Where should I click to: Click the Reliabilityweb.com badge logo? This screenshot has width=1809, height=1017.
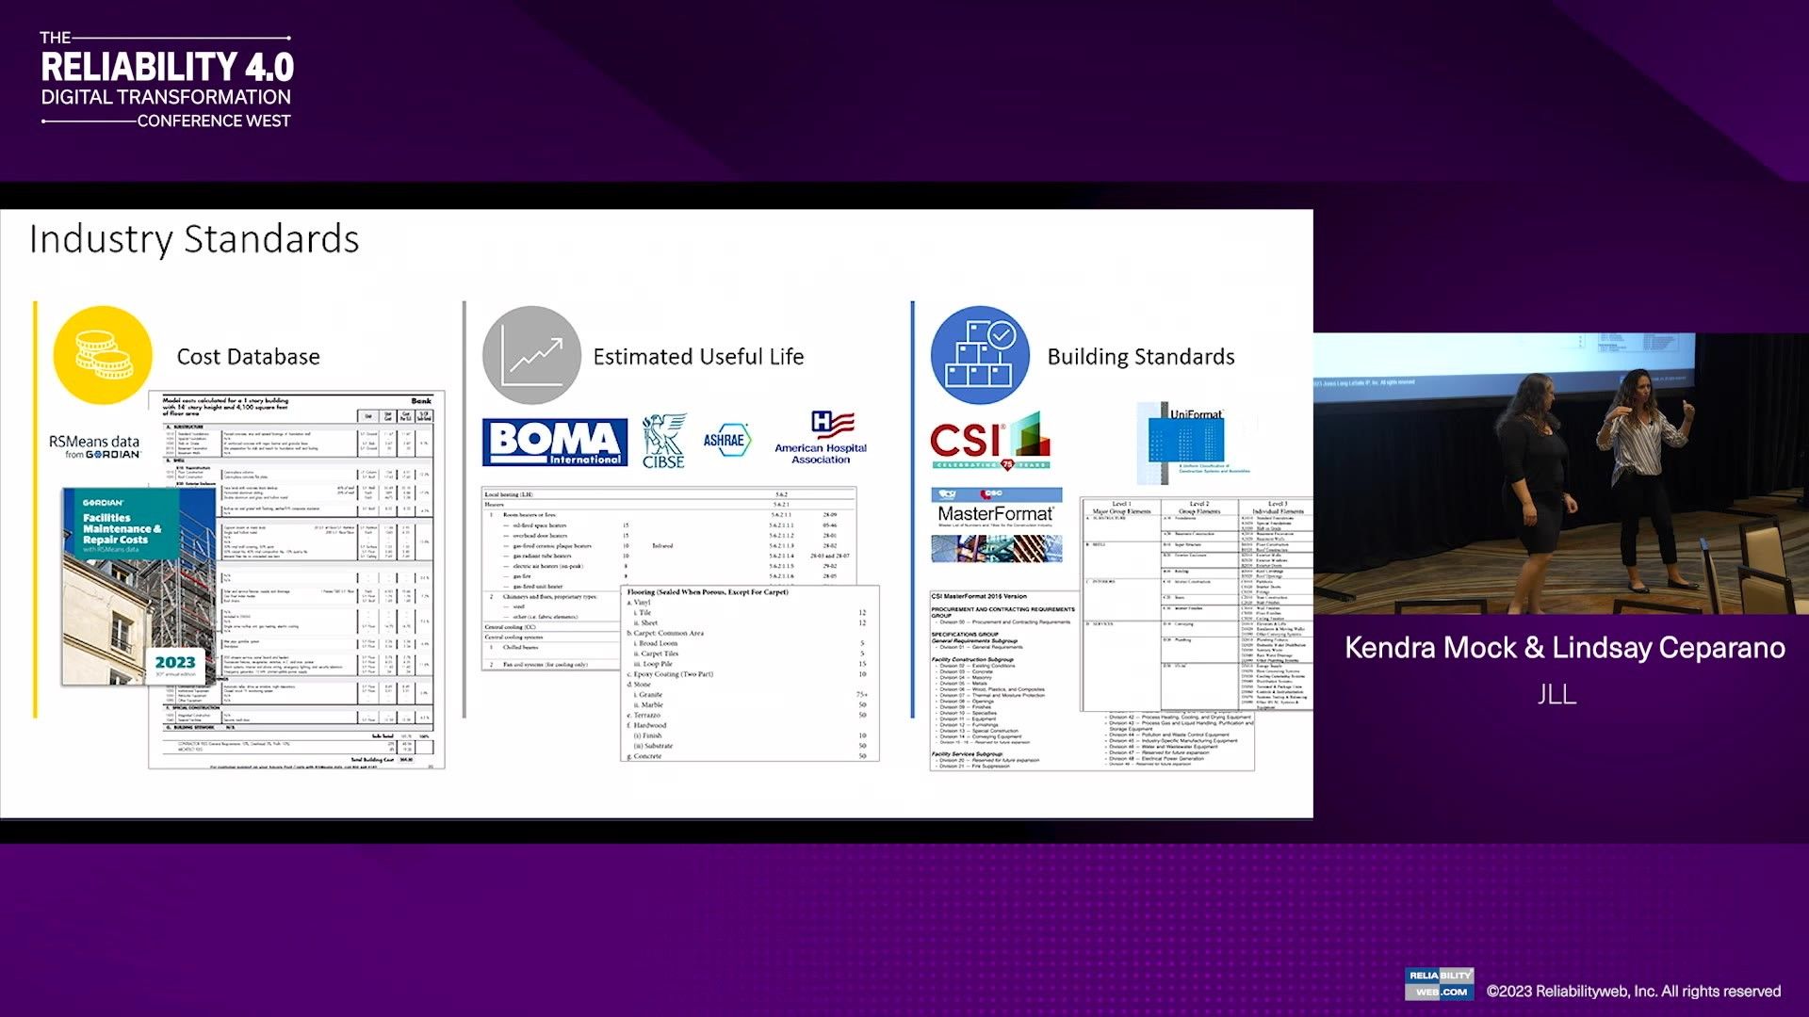(1439, 983)
